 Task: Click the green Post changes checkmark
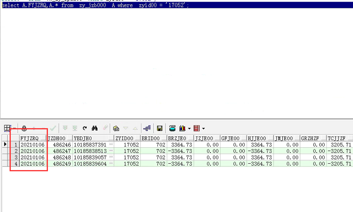(x=53, y=128)
